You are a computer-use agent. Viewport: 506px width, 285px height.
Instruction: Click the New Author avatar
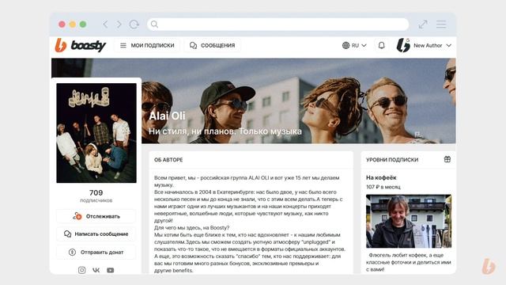pos(403,45)
